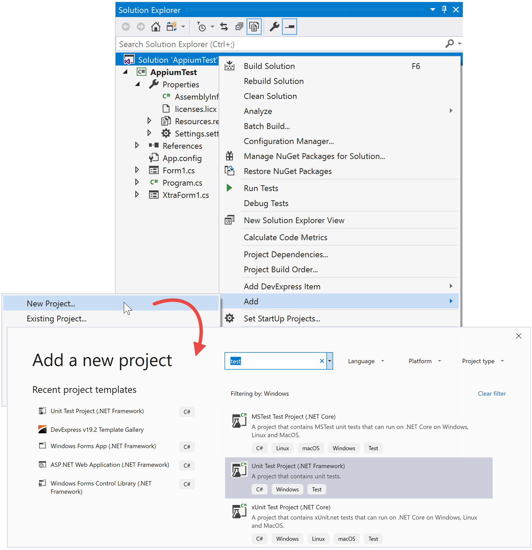Image resolution: width=532 pixels, height=550 pixels.
Task: Open the dropdown next to Solutions and Folders icon
Action: point(183,27)
